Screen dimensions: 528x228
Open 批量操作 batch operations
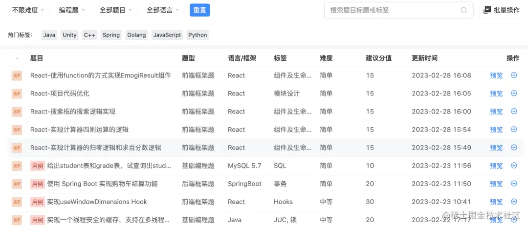coord(502,10)
